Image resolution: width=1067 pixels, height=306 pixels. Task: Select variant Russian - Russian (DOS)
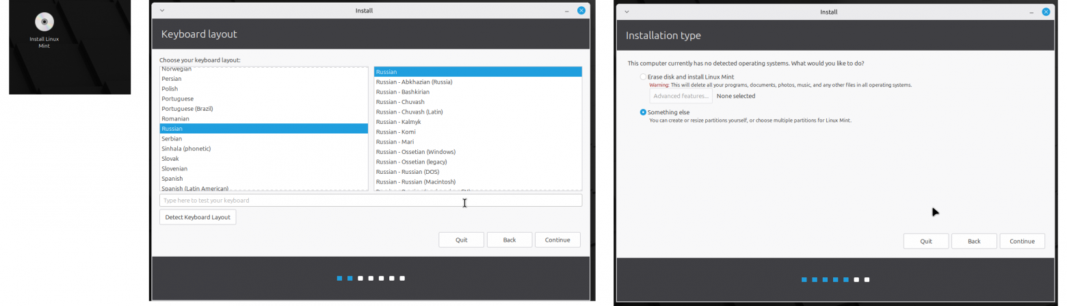478,172
